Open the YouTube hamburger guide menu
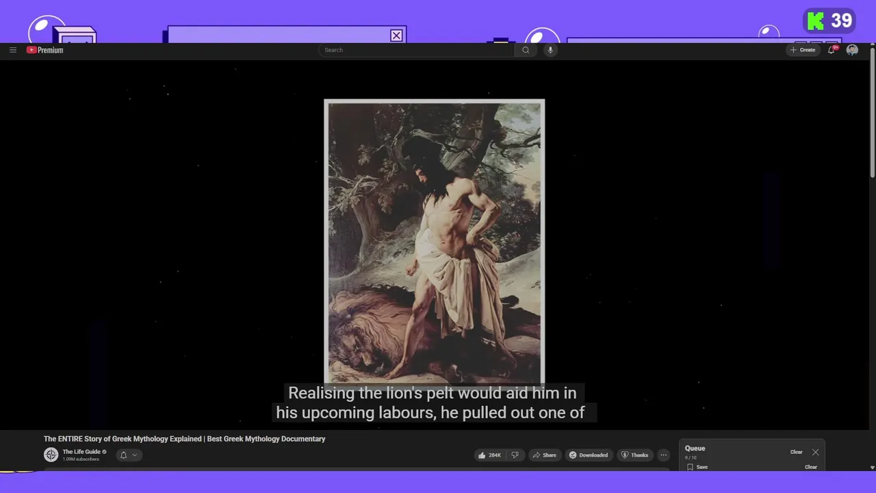This screenshot has width=876, height=493. point(13,50)
